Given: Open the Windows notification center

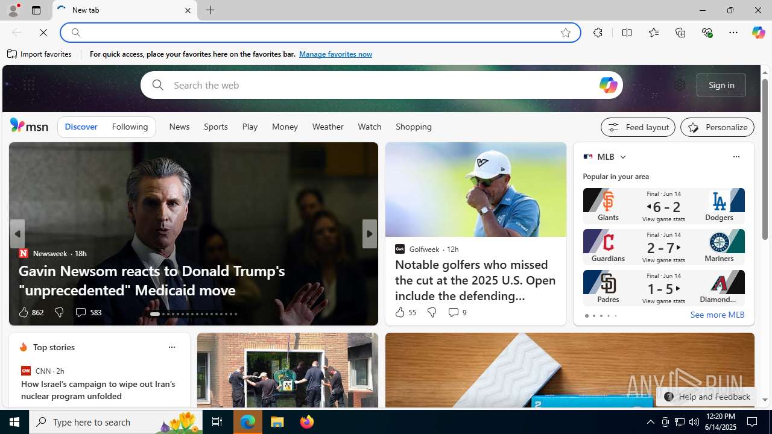Looking at the screenshot, I should (753, 422).
